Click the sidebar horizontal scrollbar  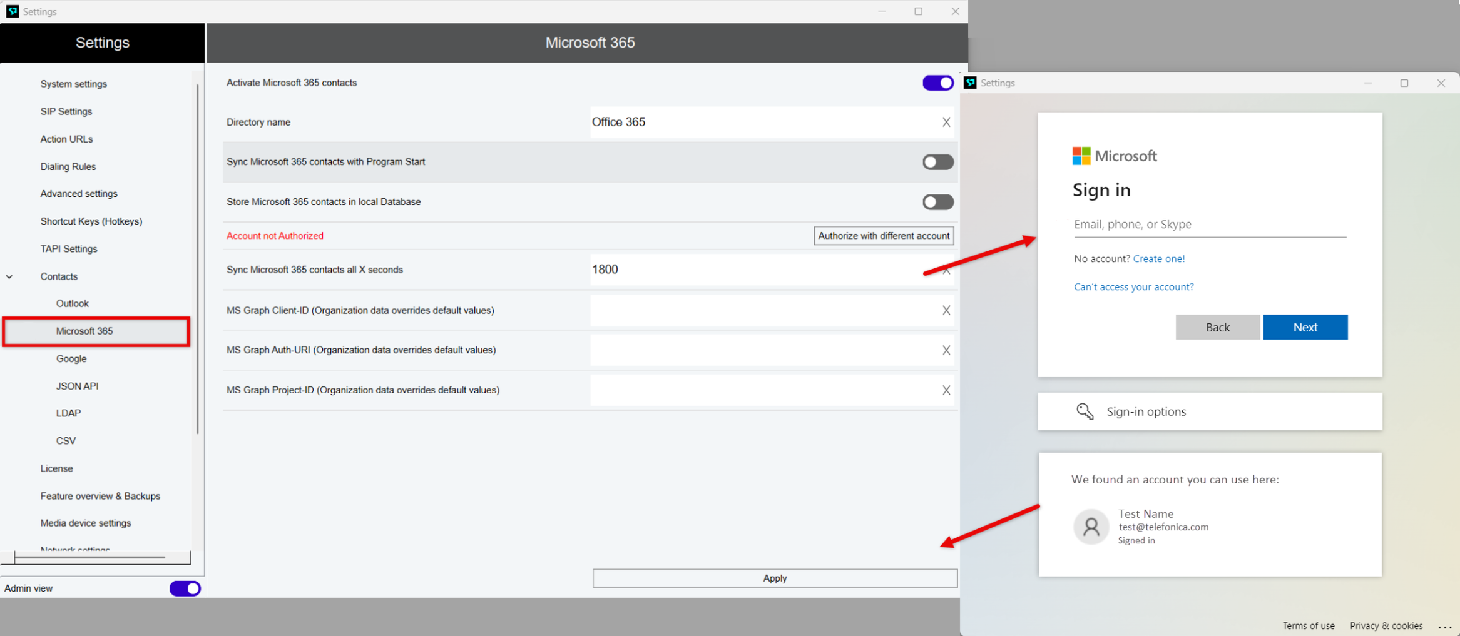90,557
